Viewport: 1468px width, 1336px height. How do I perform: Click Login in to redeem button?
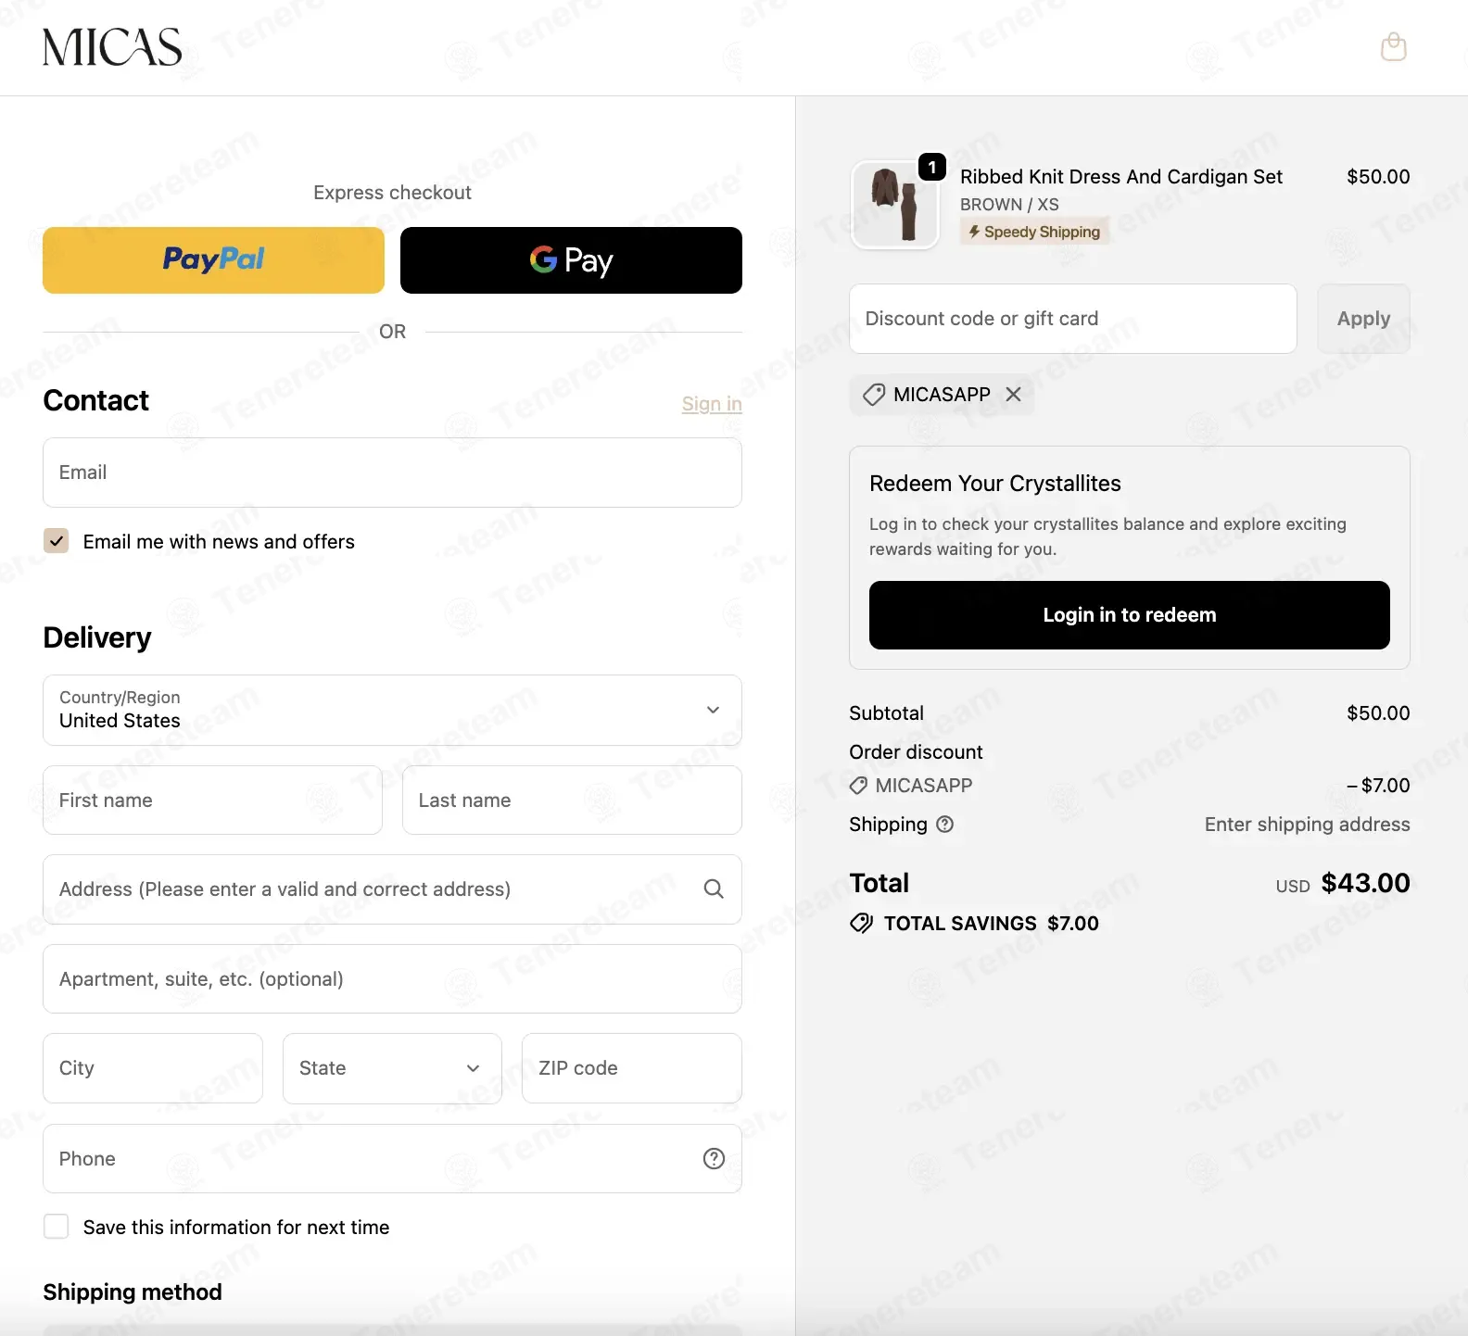click(x=1129, y=615)
